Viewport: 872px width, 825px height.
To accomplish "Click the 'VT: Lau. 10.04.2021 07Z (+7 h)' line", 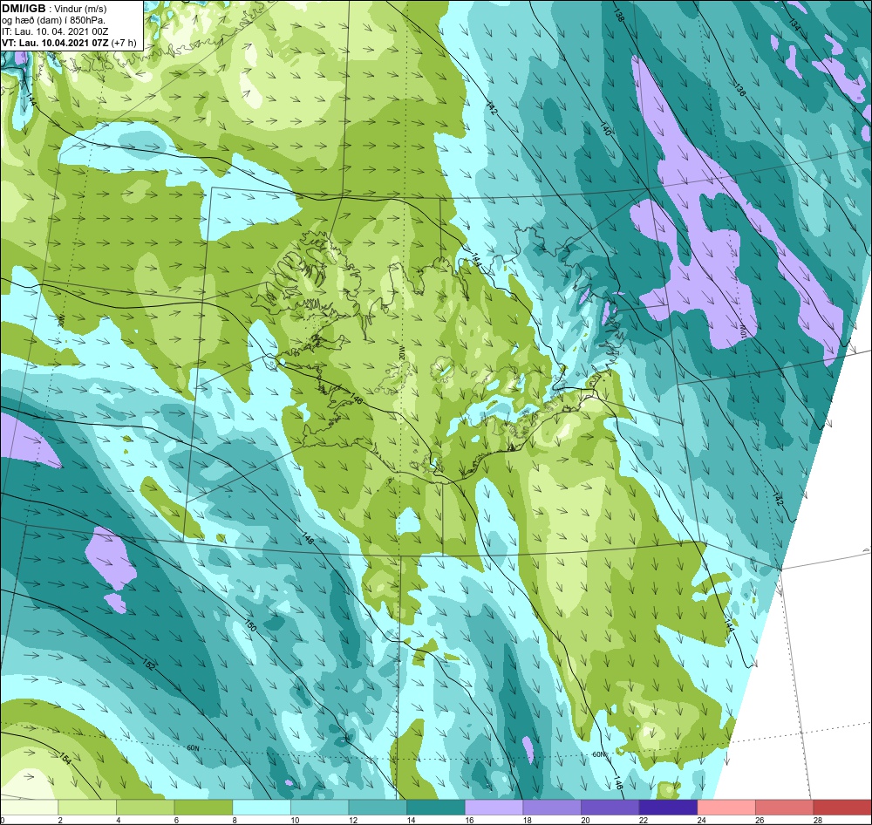I will pos(69,43).
